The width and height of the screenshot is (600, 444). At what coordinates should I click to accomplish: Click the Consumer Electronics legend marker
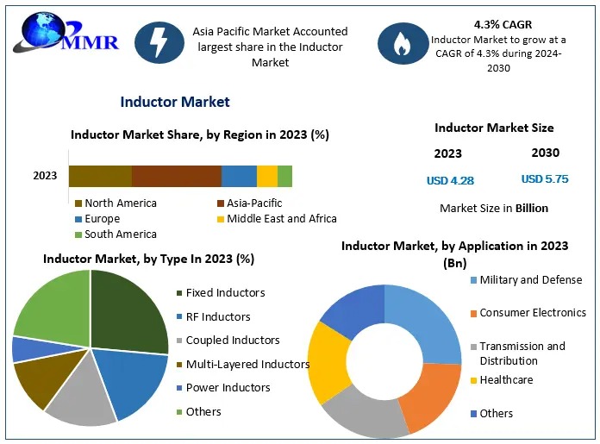tap(473, 314)
